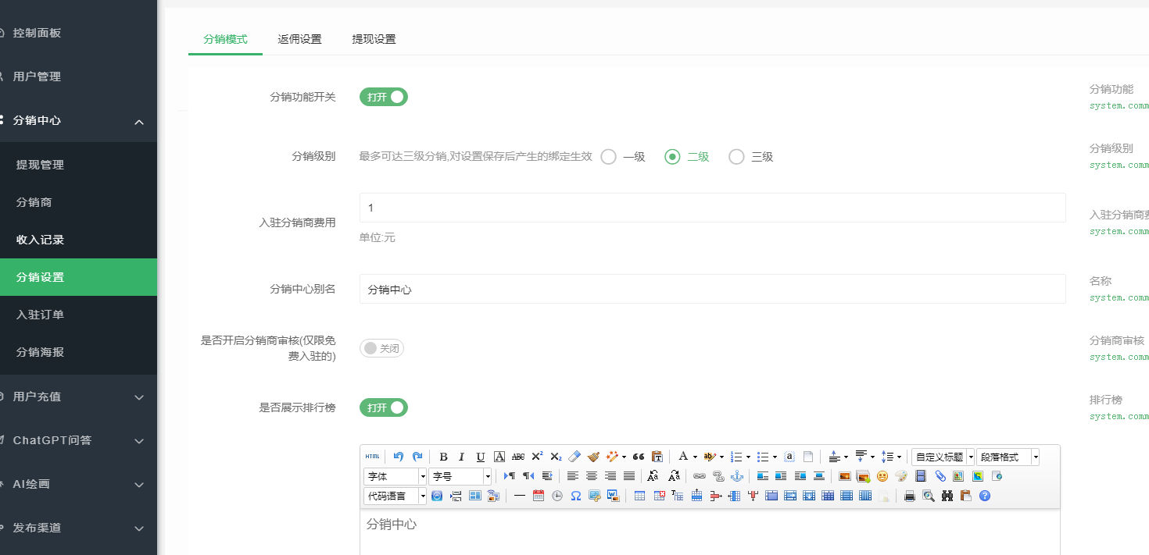Expand ChatGPT问答 sidebar section
The height and width of the screenshot is (555, 1149).
click(x=139, y=440)
